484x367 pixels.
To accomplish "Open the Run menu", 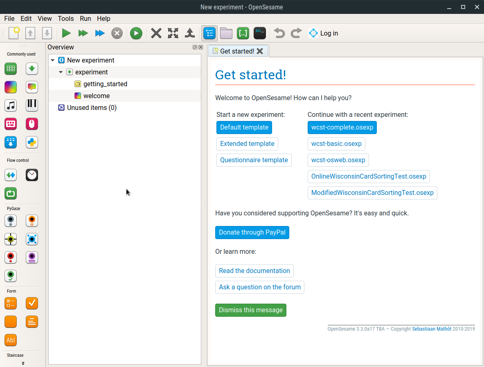I will pos(86,18).
